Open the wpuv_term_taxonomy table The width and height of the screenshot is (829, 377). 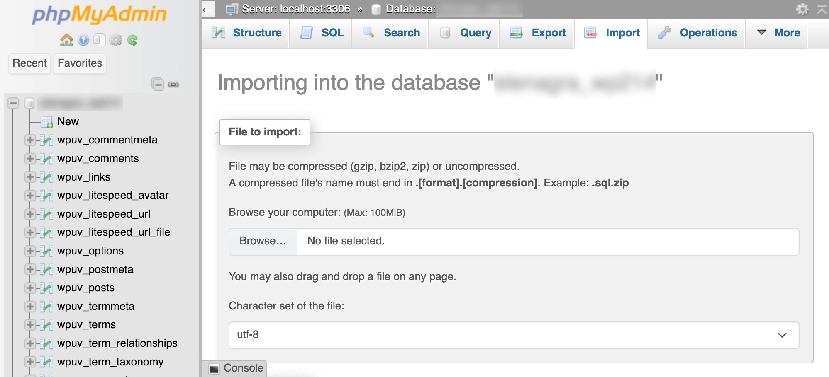110,362
